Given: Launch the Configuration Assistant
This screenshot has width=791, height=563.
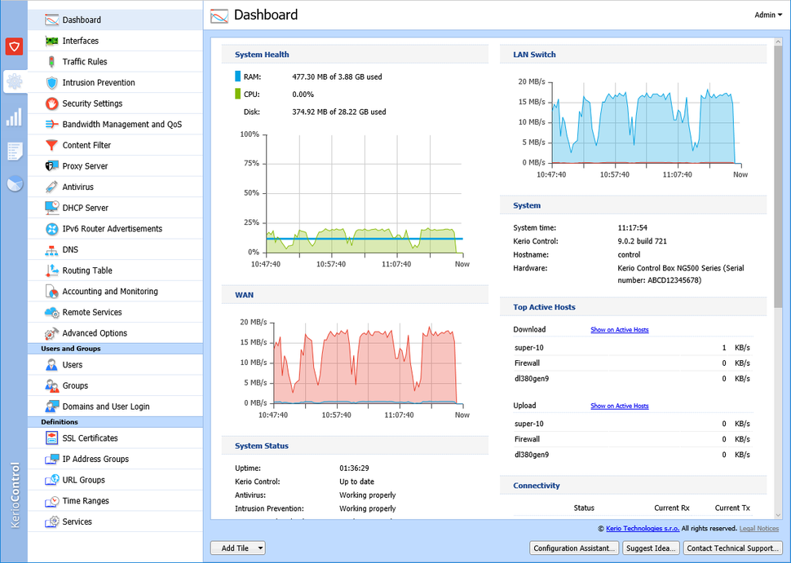Looking at the screenshot, I should 573,548.
